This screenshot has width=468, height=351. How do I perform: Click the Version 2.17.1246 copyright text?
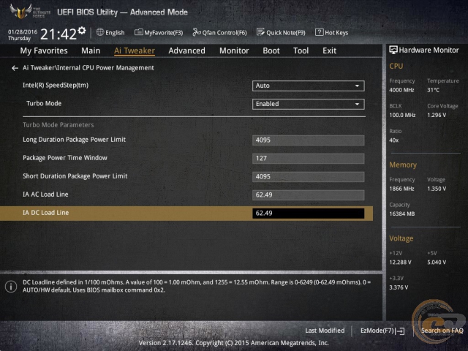pos(234,343)
